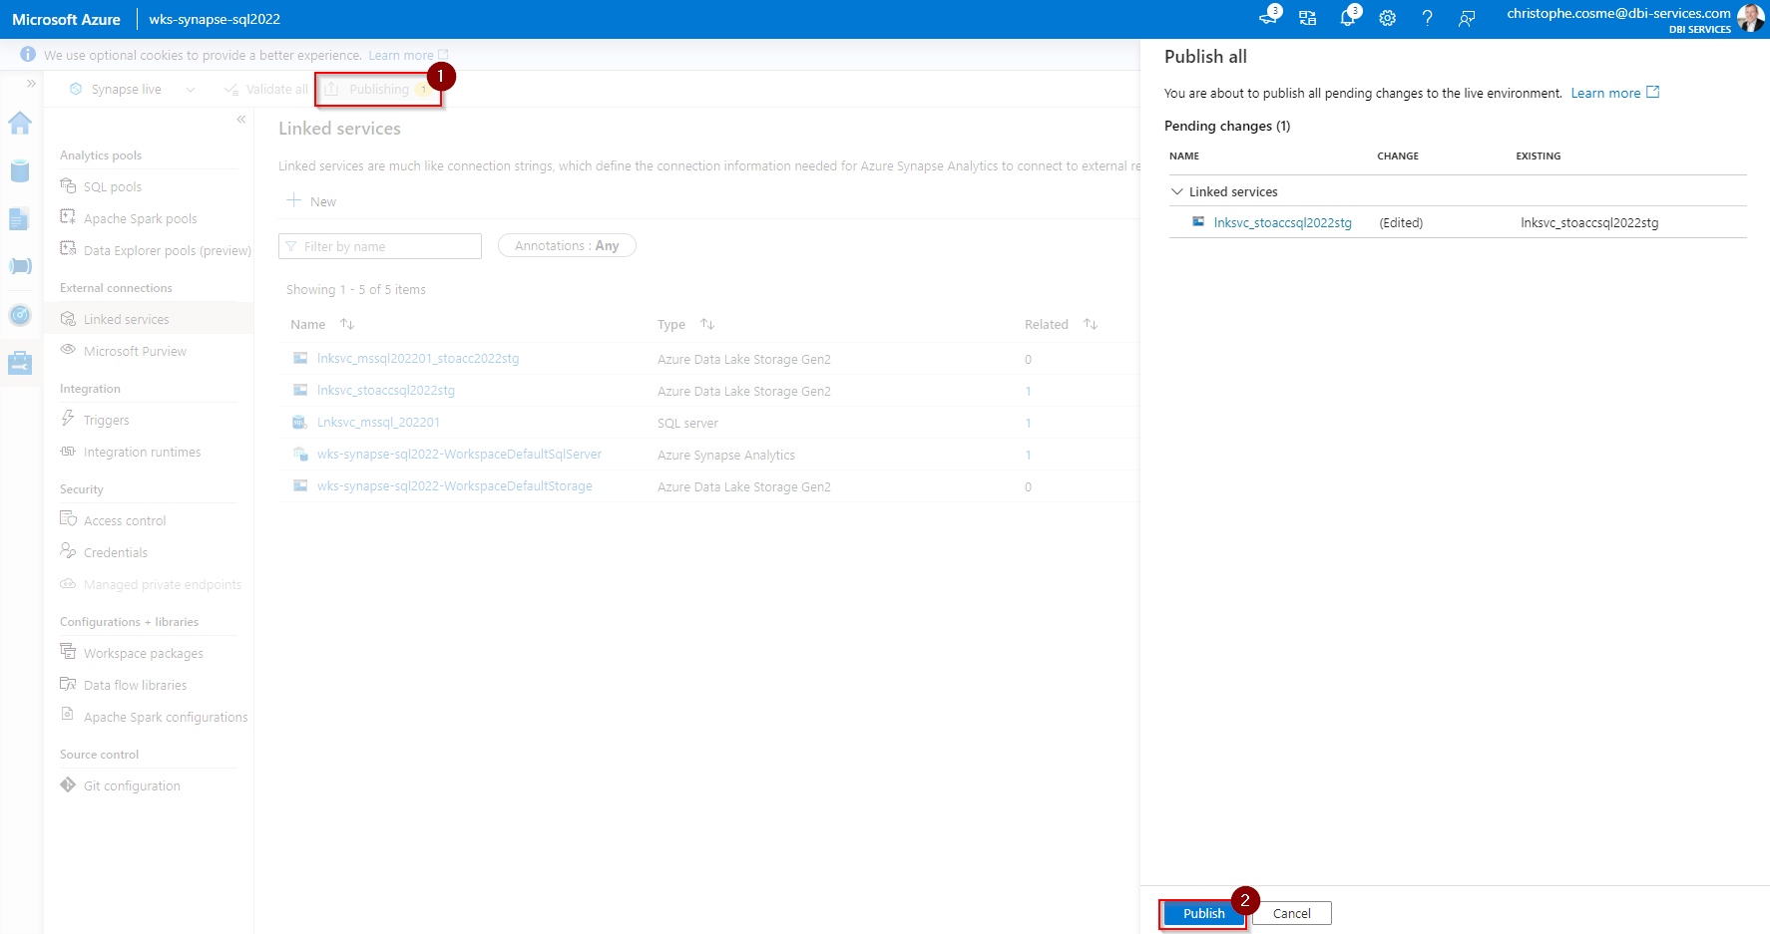Open the notifications bell icon
Image resolution: width=1770 pixels, height=934 pixels.
click(1347, 18)
